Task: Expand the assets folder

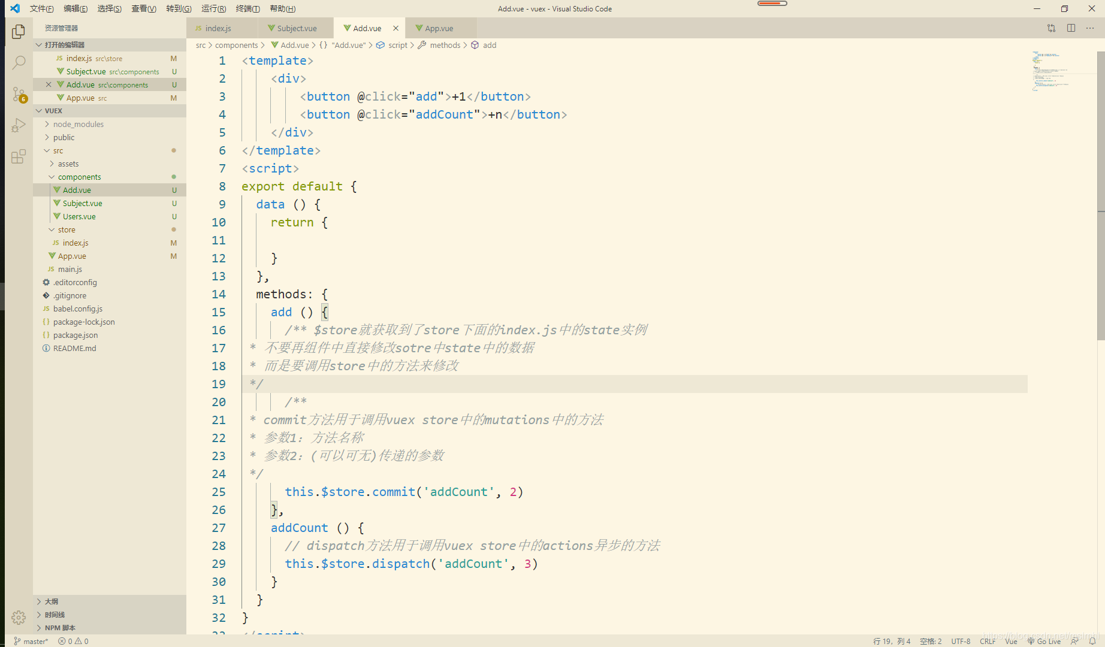Action: click(110, 164)
